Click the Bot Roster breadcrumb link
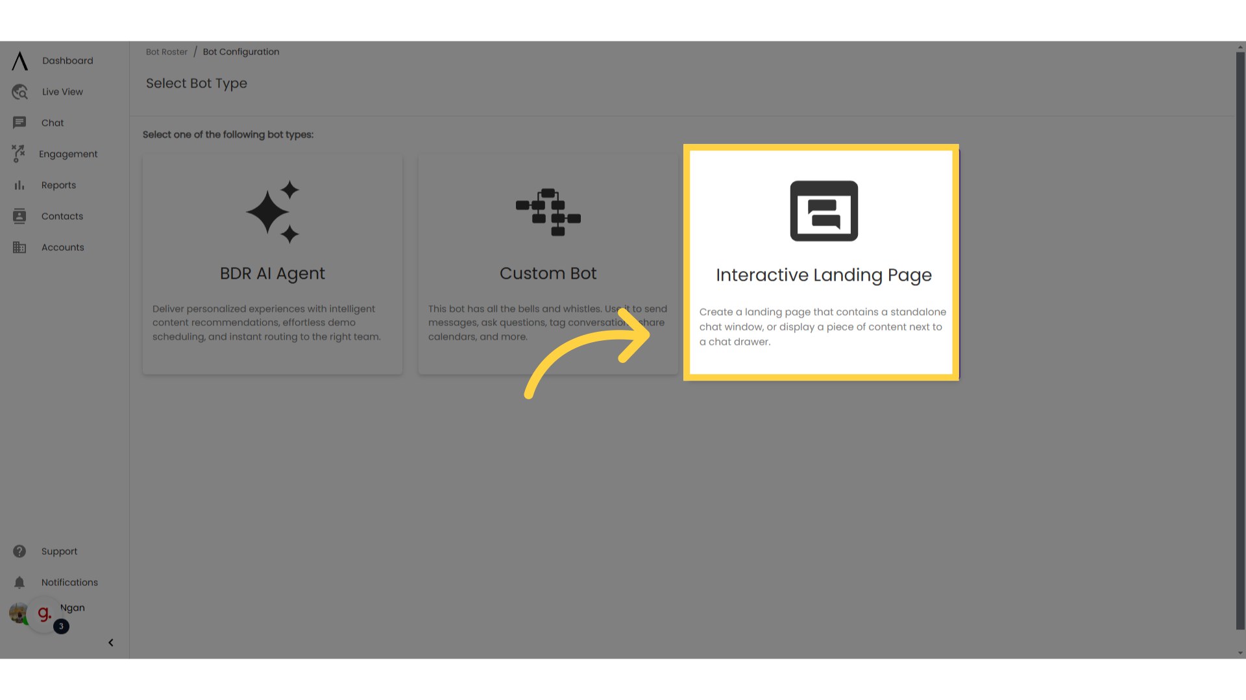The width and height of the screenshot is (1246, 700). point(166,51)
